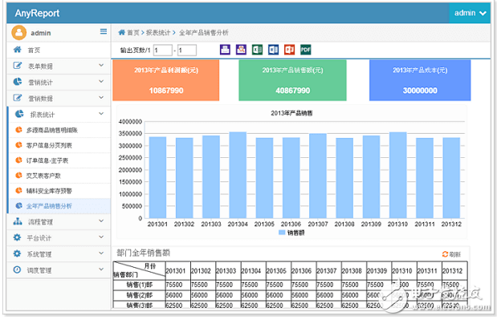Click the 营销数据 edit icon
The height and width of the screenshot is (320, 497).
[17, 98]
